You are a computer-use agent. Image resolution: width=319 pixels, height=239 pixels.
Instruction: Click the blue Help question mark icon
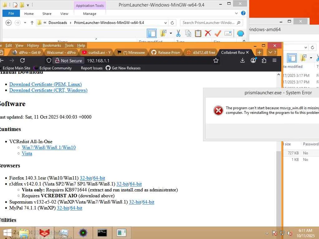(x=243, y=13)
